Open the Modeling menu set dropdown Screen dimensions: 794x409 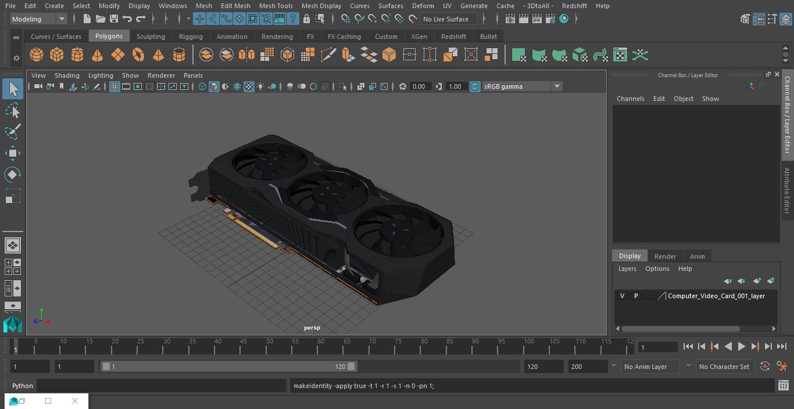pos(39,19)
